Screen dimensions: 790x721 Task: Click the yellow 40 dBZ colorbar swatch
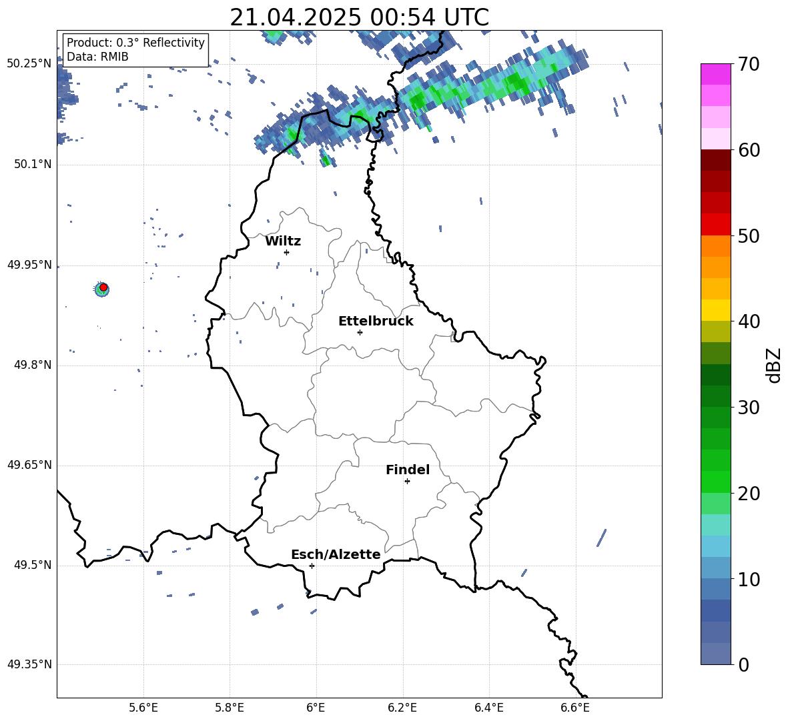click(715, 310)
